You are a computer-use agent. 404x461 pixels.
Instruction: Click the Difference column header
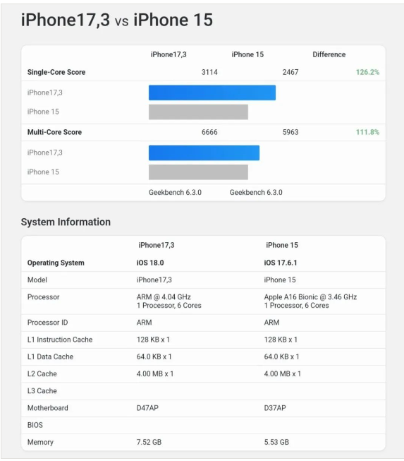[x=329, y=54]
